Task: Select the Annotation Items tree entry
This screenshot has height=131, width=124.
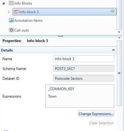Action: 26,21
